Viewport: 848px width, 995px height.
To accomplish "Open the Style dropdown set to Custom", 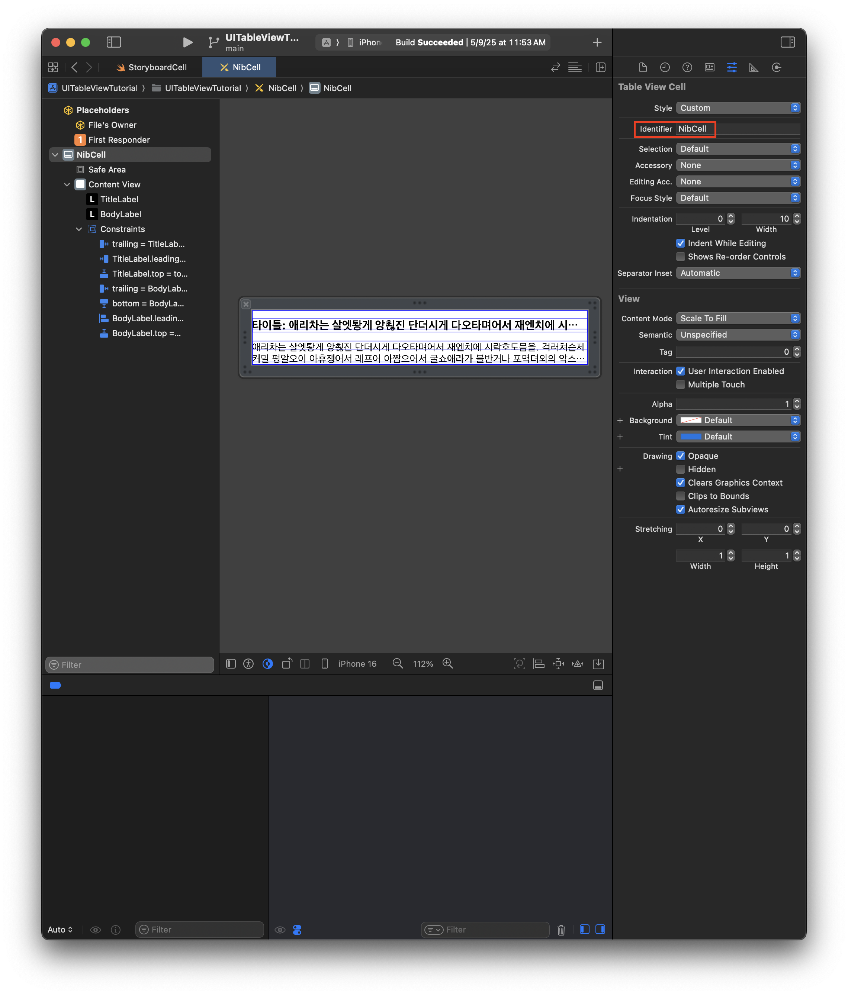I will [738, 108].
